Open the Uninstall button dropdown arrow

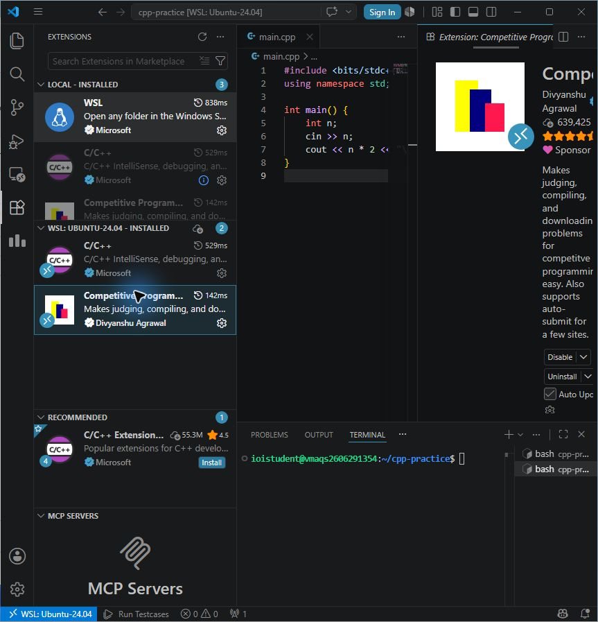pos(588,377)
